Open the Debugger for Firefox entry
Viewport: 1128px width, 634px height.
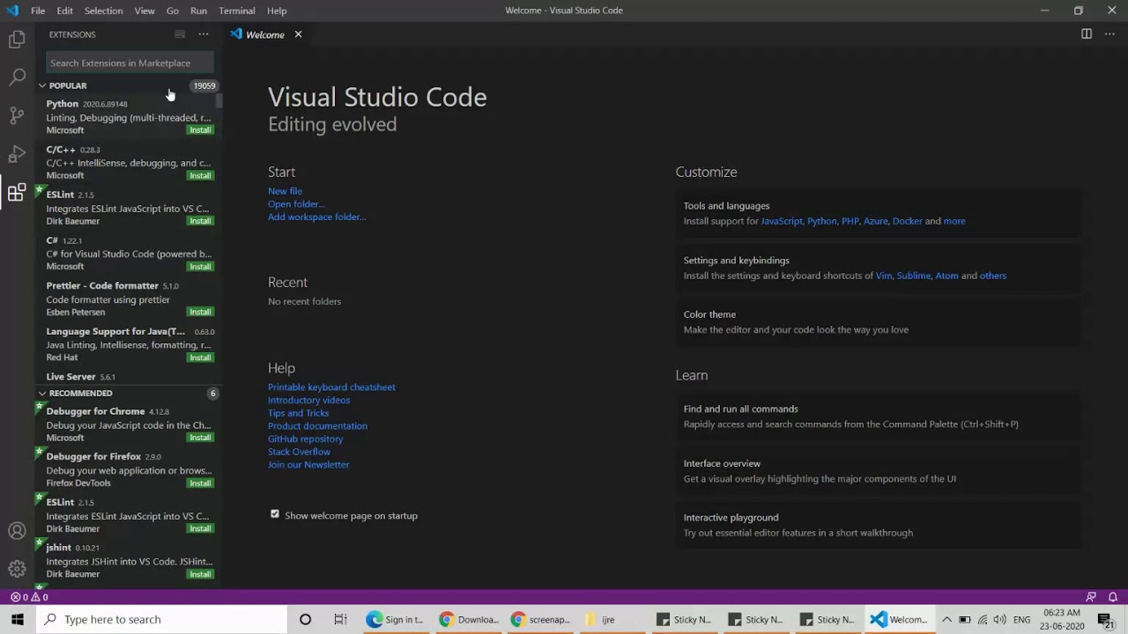click(129, 469)
